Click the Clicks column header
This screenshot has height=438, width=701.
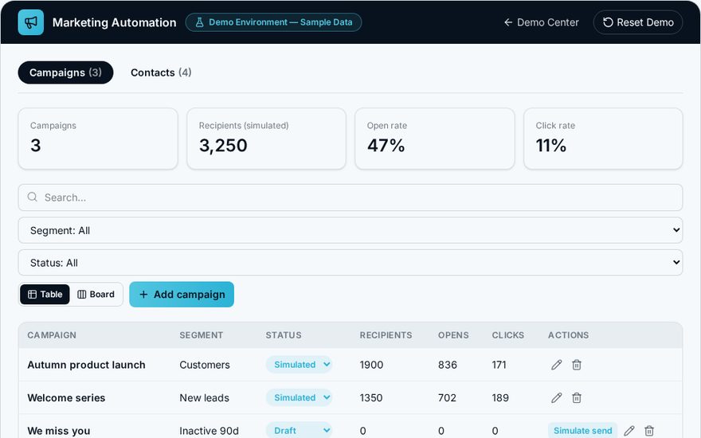[508, 335]
